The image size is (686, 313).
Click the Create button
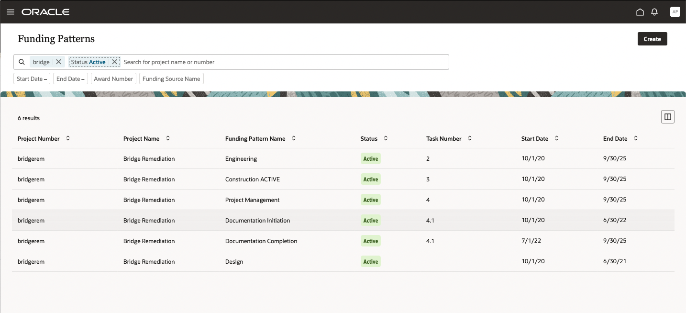point(652,39)
